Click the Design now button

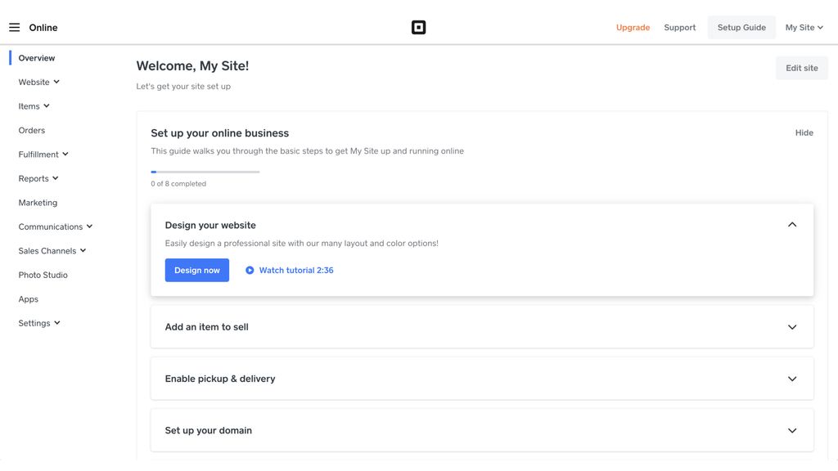click(197, 269)
